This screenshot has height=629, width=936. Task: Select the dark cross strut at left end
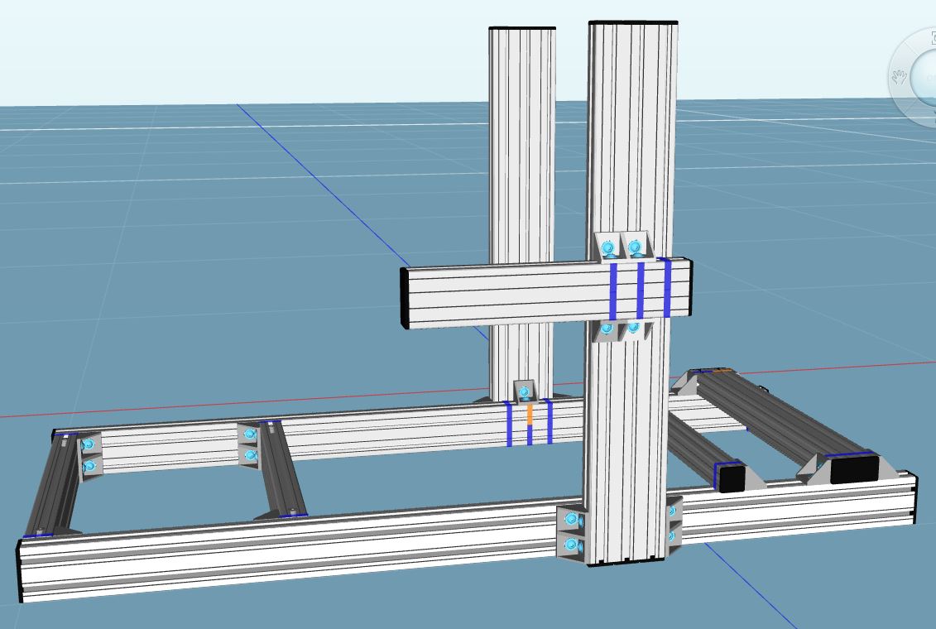point(54,484)
